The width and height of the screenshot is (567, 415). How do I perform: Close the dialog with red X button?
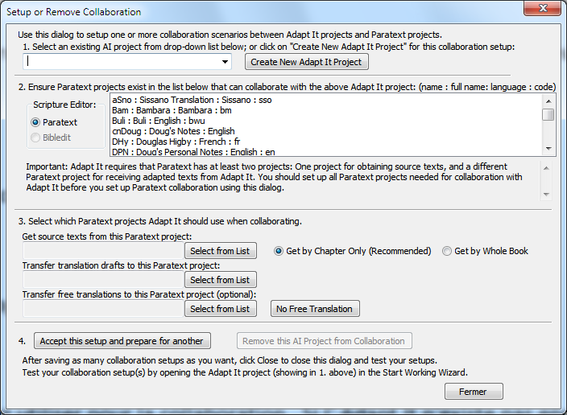pyautogui.click(x=542, y=10)
